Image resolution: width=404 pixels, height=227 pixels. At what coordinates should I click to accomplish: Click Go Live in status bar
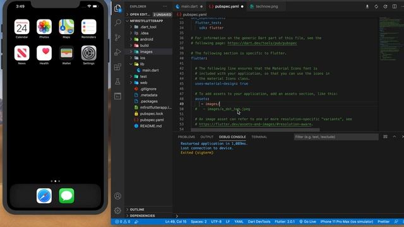[x=307, y=221]
